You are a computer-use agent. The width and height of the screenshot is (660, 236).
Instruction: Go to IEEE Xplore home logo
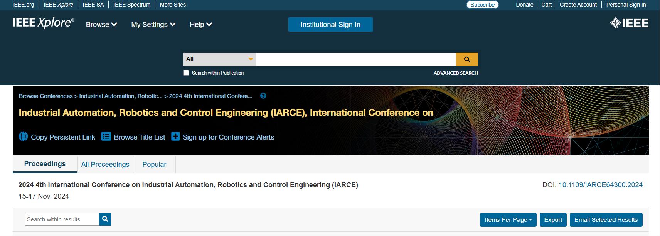pyautogui.click(x=43, y=23)
